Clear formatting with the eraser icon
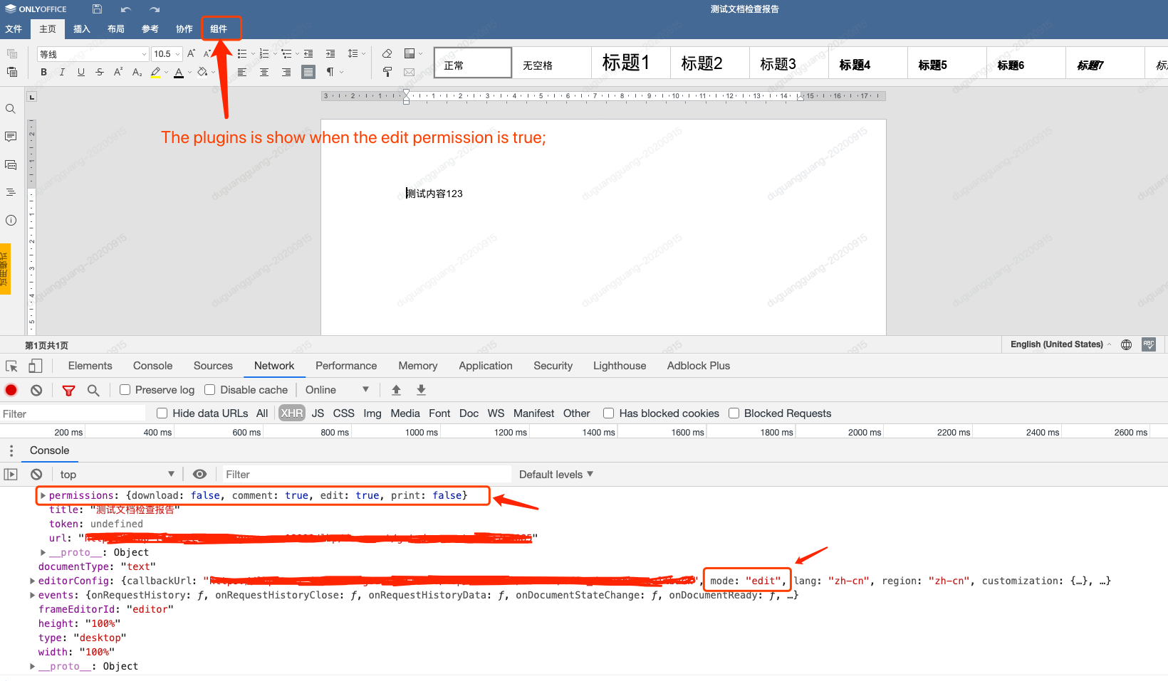 click(387, 53)
